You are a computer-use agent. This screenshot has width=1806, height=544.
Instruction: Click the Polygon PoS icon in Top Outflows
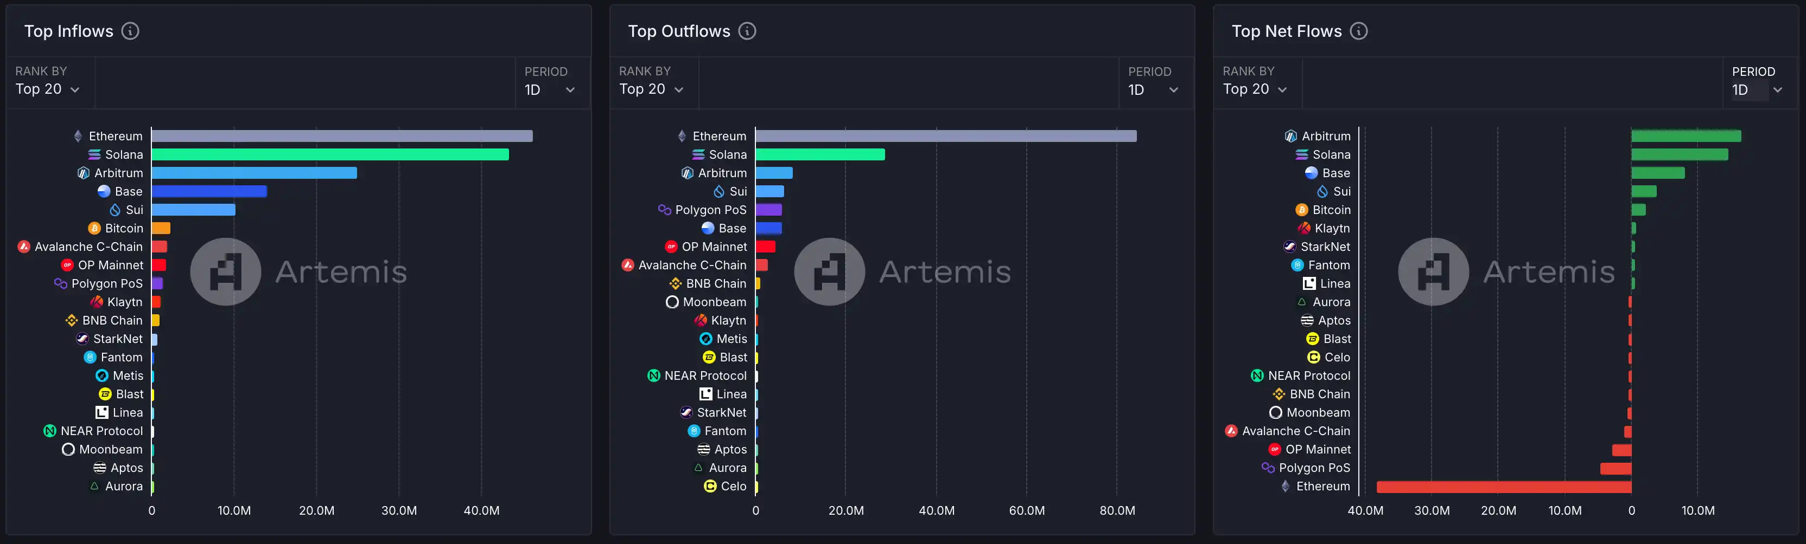665,209
